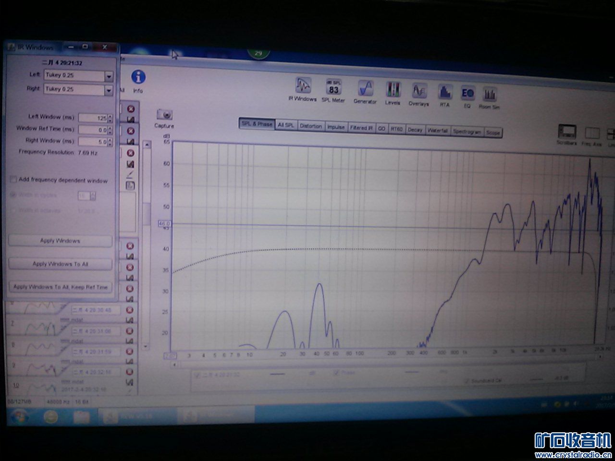Open the Spectrogram tab
Image resolution: width=615 pixels, height=461 pixels.
click(467, 132)
